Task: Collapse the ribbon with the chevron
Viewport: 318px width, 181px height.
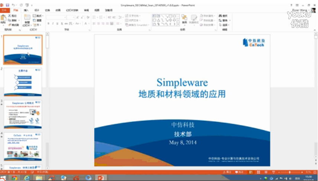Action: pos(315,30)
